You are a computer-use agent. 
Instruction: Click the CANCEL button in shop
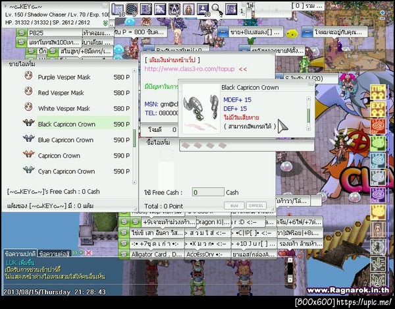click(x=256, y=206)
